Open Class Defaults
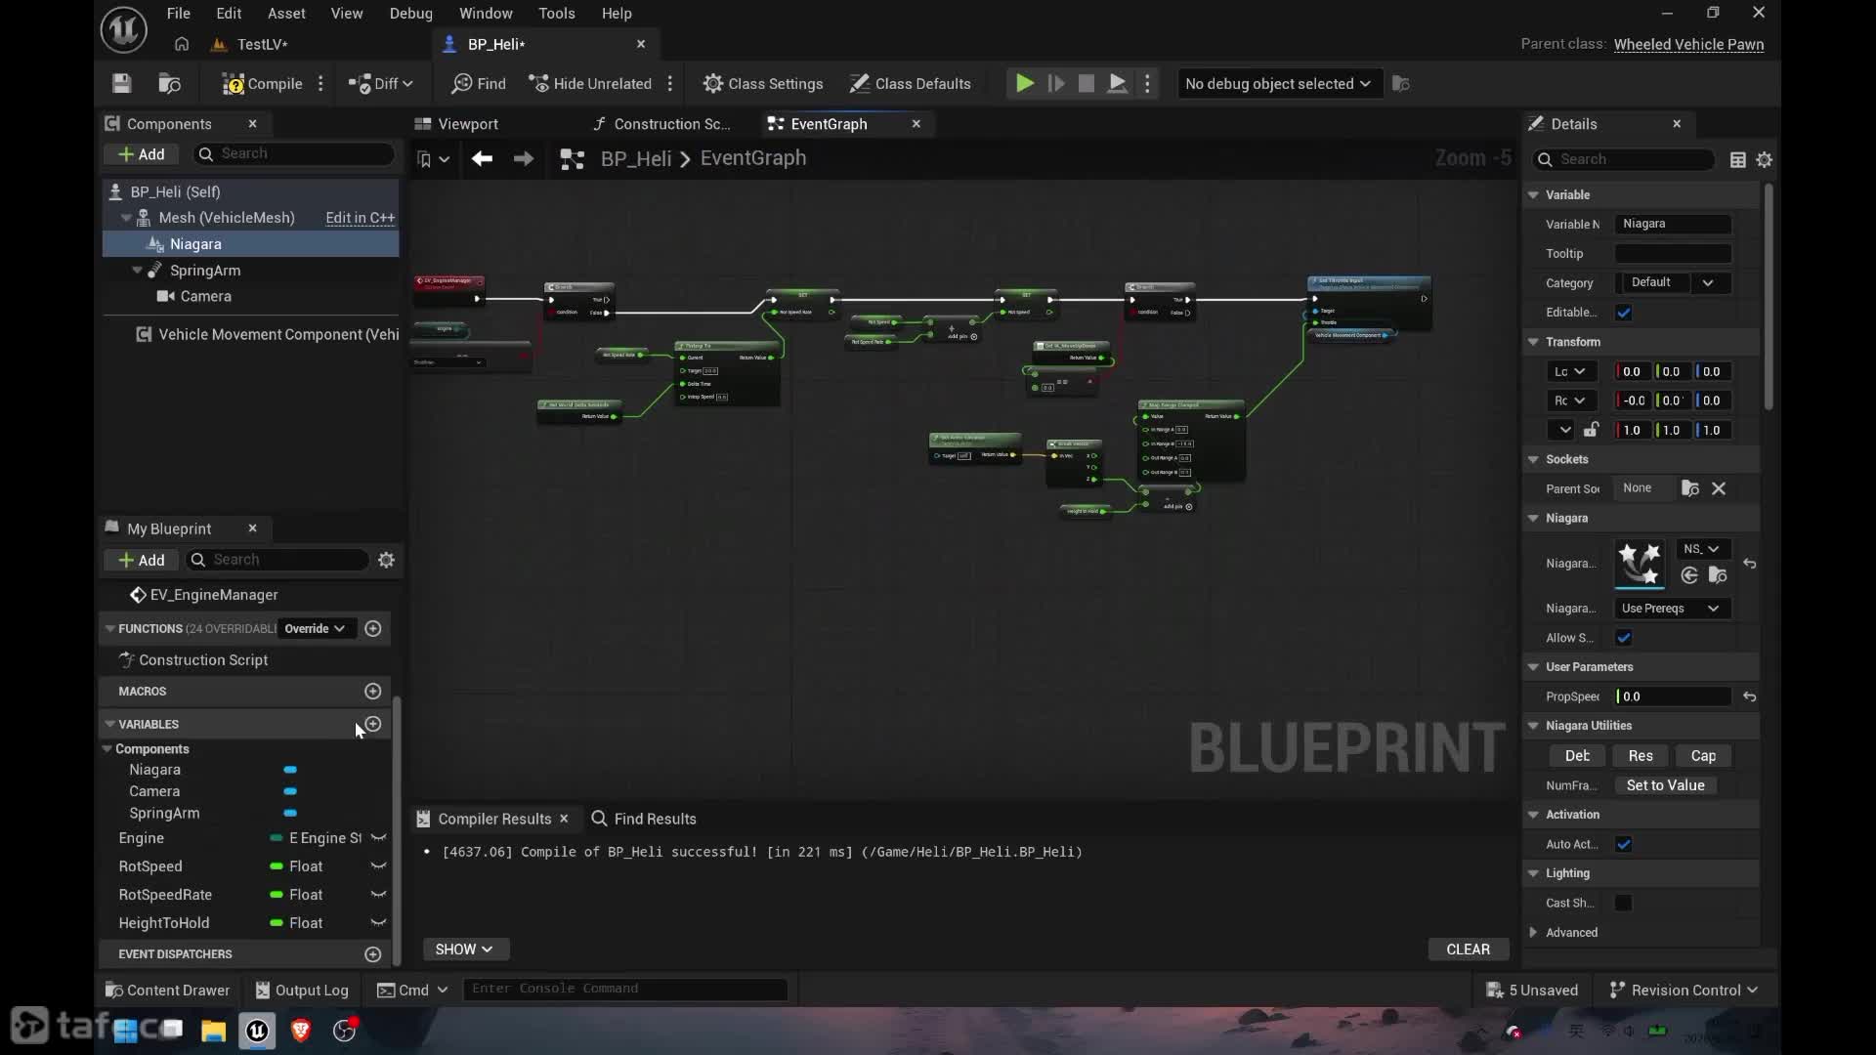Image resolution: width=1876 pixels, height=1055 pixels. tap(910, 84)
